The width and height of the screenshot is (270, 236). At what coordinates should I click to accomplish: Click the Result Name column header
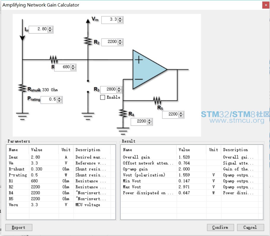[x=149, y=150]
